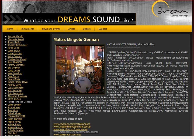Open Rodney Beaubouef artist page

18,45
